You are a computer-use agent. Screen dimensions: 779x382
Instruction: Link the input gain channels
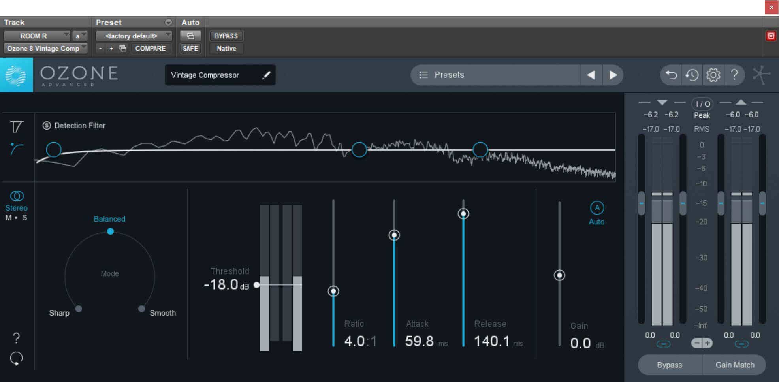(663, 344)
